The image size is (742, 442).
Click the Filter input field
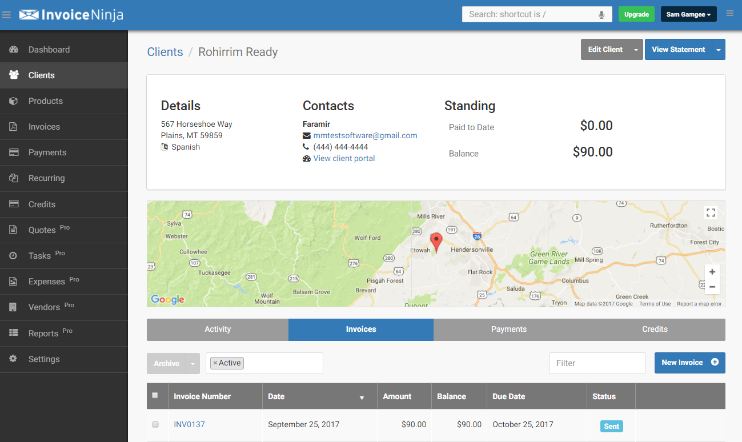click(597, 363)
